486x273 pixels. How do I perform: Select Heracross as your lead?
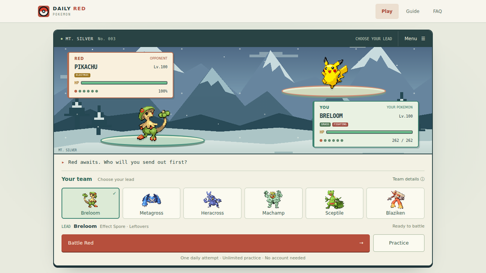coord(212,203)
